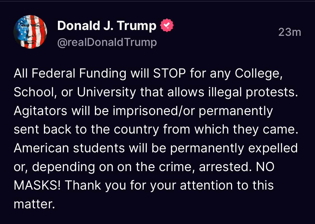Click the word Agitators in the post
The width and height of the screenshot is (315, 224).
pyautogui.click(x=40, y=111)
